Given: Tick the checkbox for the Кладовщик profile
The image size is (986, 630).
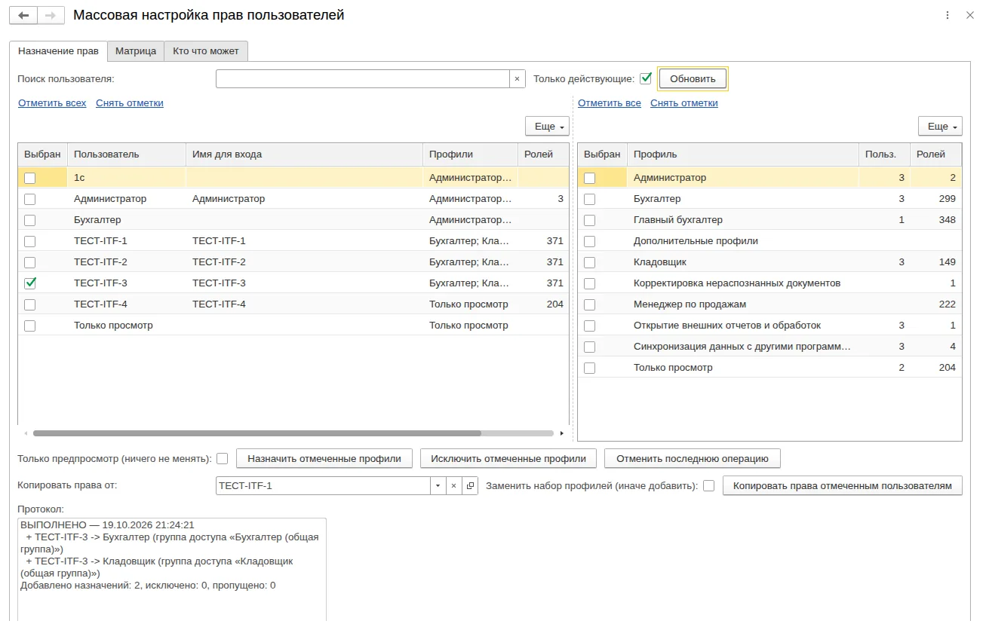Looking at the screenshot, I should 590,262.
